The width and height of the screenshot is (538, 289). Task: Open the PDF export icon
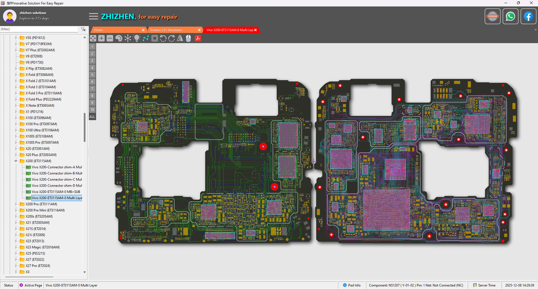coord(197,38)
